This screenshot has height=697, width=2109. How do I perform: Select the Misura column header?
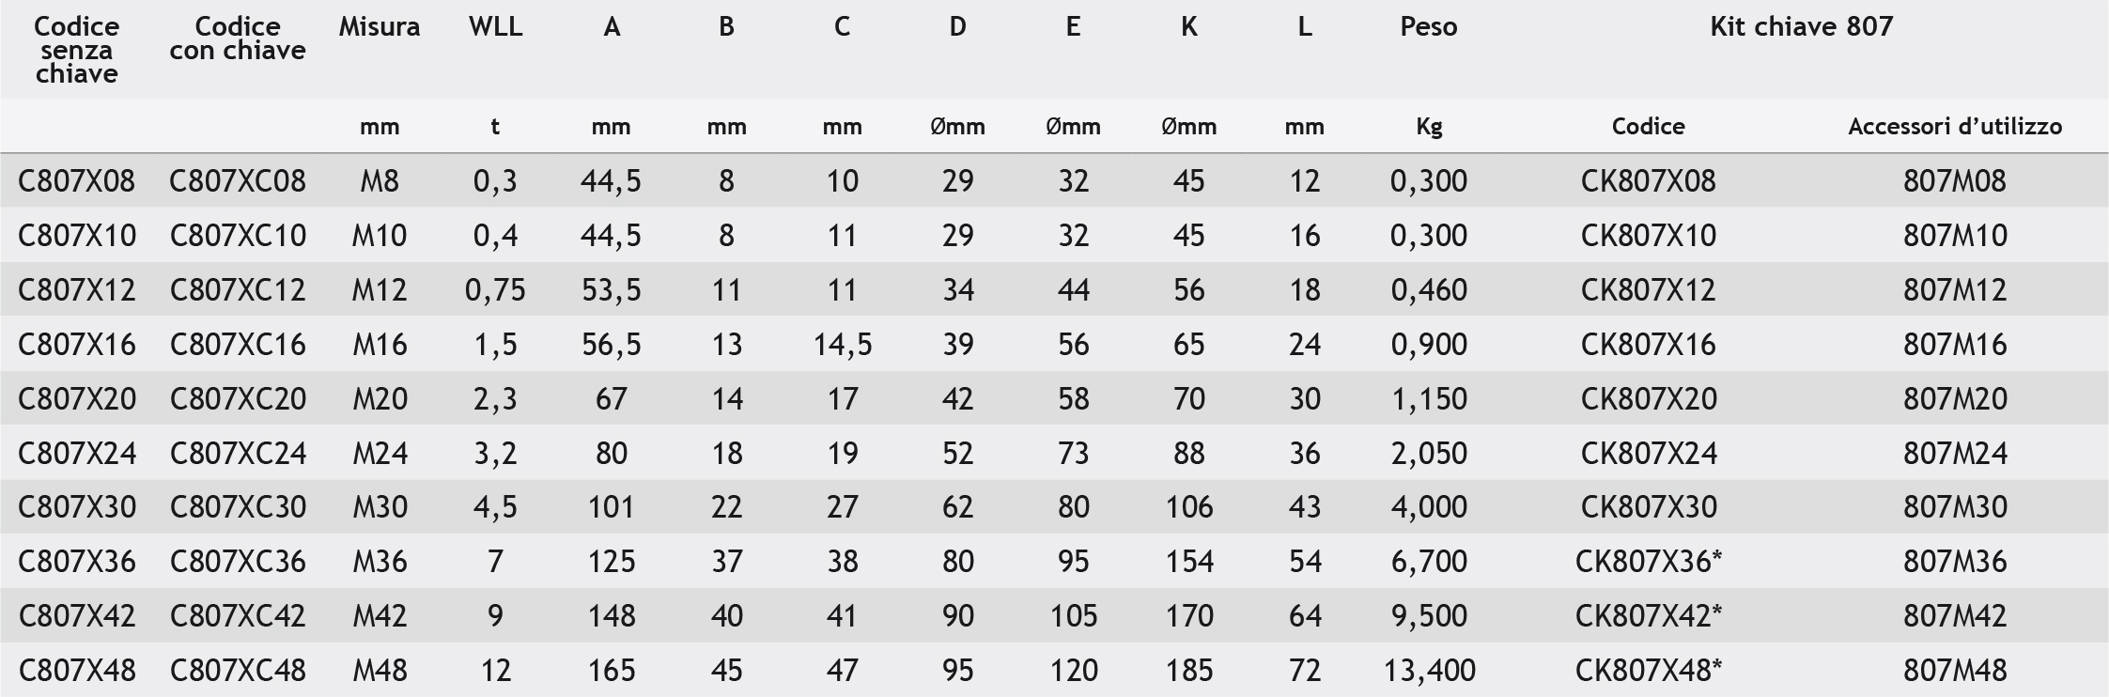(380, 26)
